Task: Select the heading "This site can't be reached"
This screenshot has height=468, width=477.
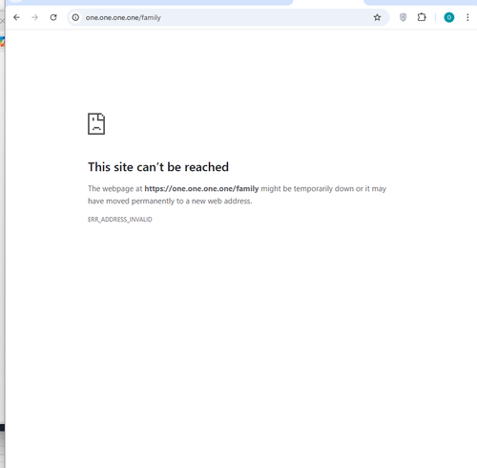Action: 158,167
